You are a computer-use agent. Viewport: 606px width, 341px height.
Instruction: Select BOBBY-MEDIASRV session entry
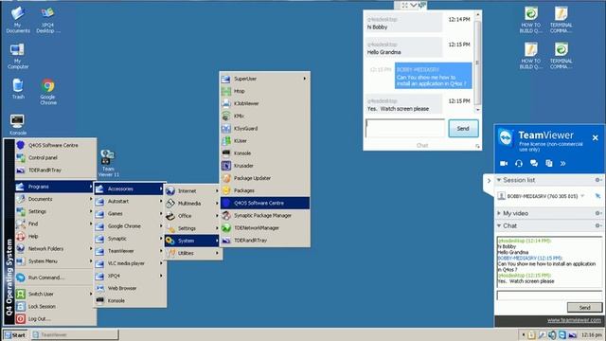pos(543,196)
